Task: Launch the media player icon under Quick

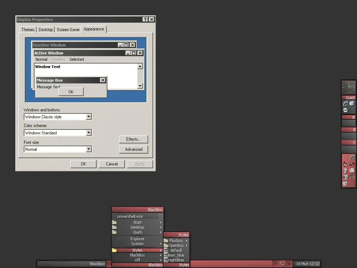Action: [345, 110]
